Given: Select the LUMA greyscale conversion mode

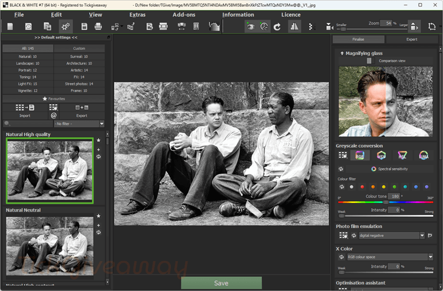Looking at the screenshot, I should 423,155.
